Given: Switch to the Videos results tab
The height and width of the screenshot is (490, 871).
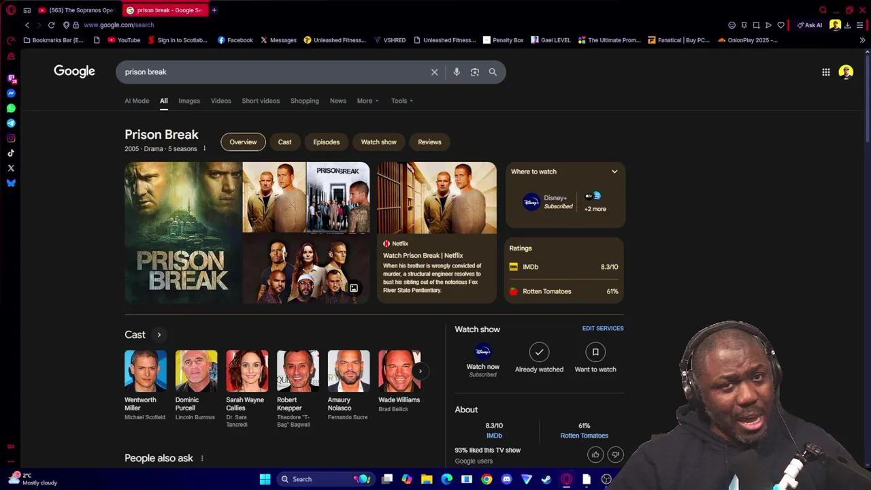Looking at the screenshot, I should [x=220, y=101].
